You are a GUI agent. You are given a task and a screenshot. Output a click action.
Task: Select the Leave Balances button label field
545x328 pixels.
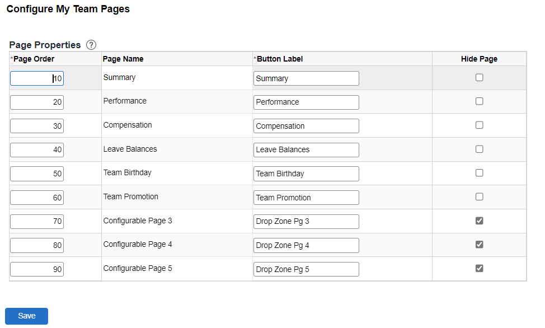[306, 149]
